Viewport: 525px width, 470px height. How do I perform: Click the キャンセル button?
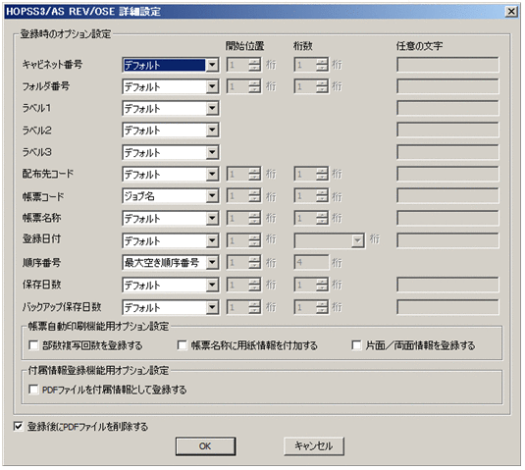[x=314, y=446]
